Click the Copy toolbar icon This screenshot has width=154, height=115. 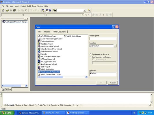pyautogui.click(x=23, y=10)
